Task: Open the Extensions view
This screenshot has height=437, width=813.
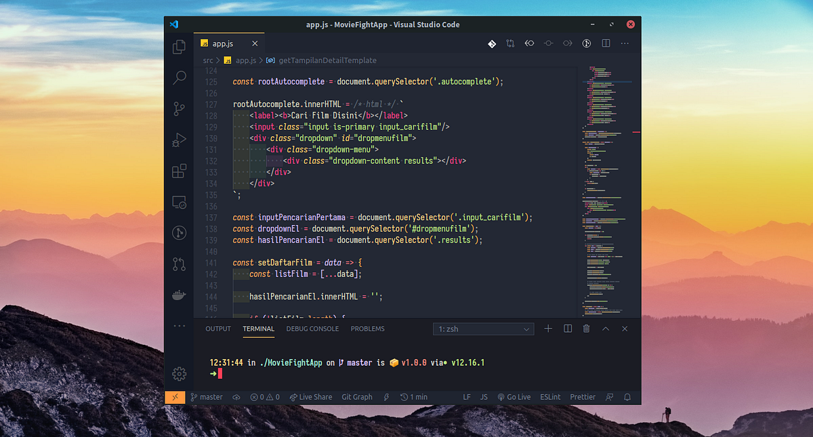Action: 179,171
